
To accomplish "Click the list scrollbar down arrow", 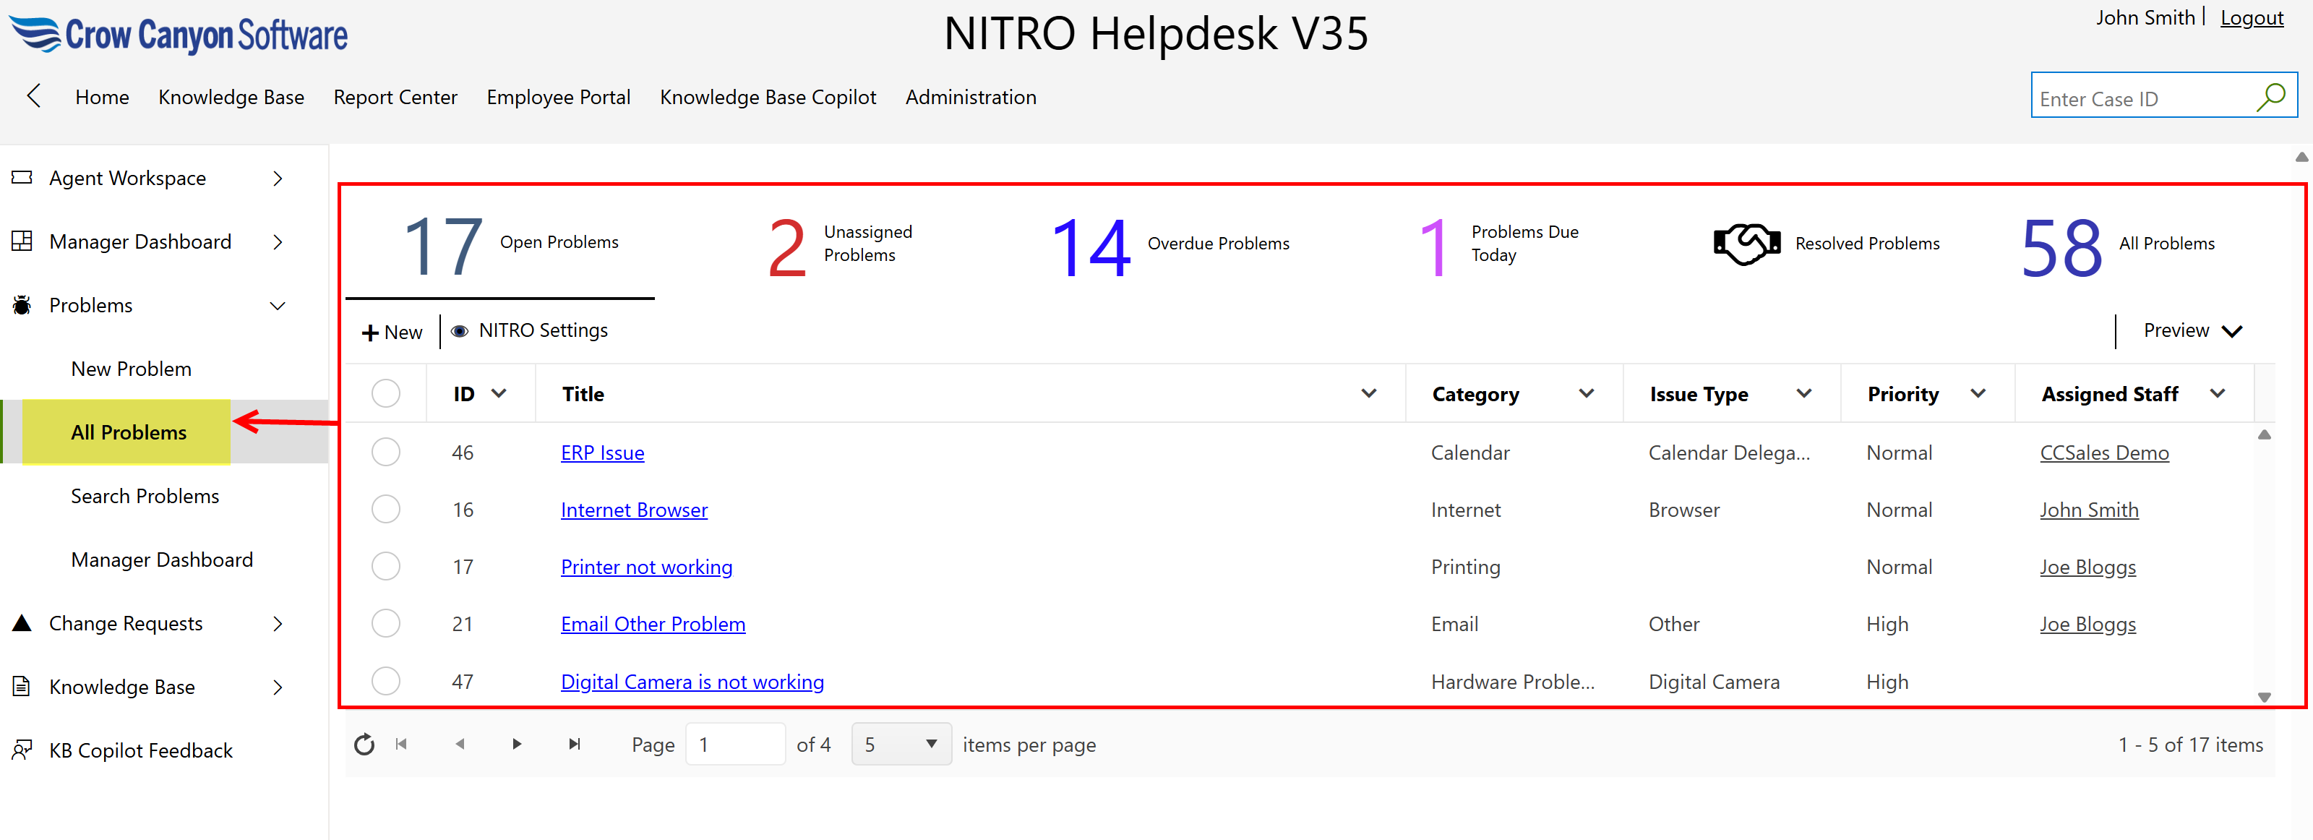I will click(2264, 696).
